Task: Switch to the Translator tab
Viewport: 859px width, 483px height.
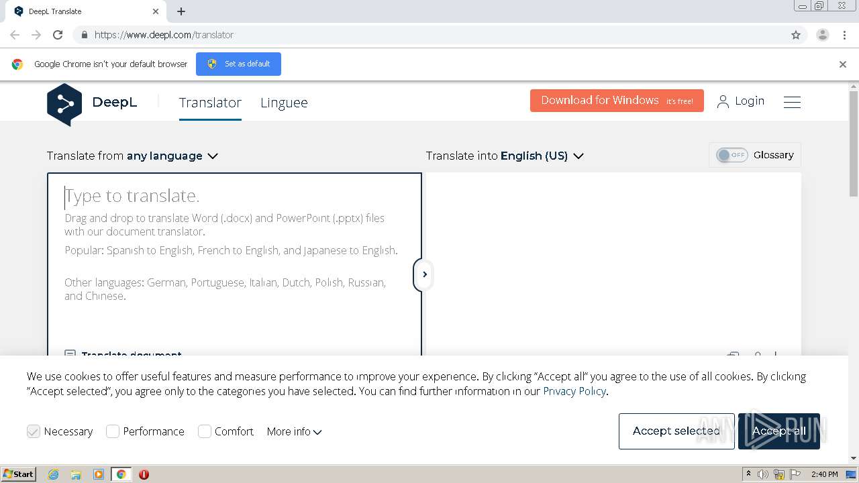Action: 210,103
